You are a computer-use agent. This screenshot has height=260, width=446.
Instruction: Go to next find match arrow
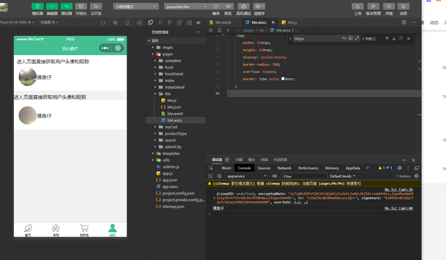click(x=394, y=39)
